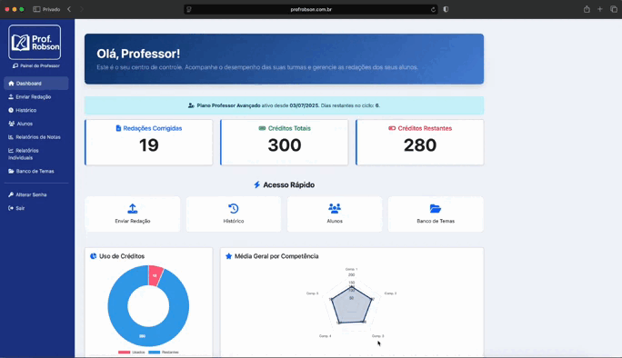Reload the page with the refresh icon
The height and width of the screenshot is (358, 622).
click(433, 9)
